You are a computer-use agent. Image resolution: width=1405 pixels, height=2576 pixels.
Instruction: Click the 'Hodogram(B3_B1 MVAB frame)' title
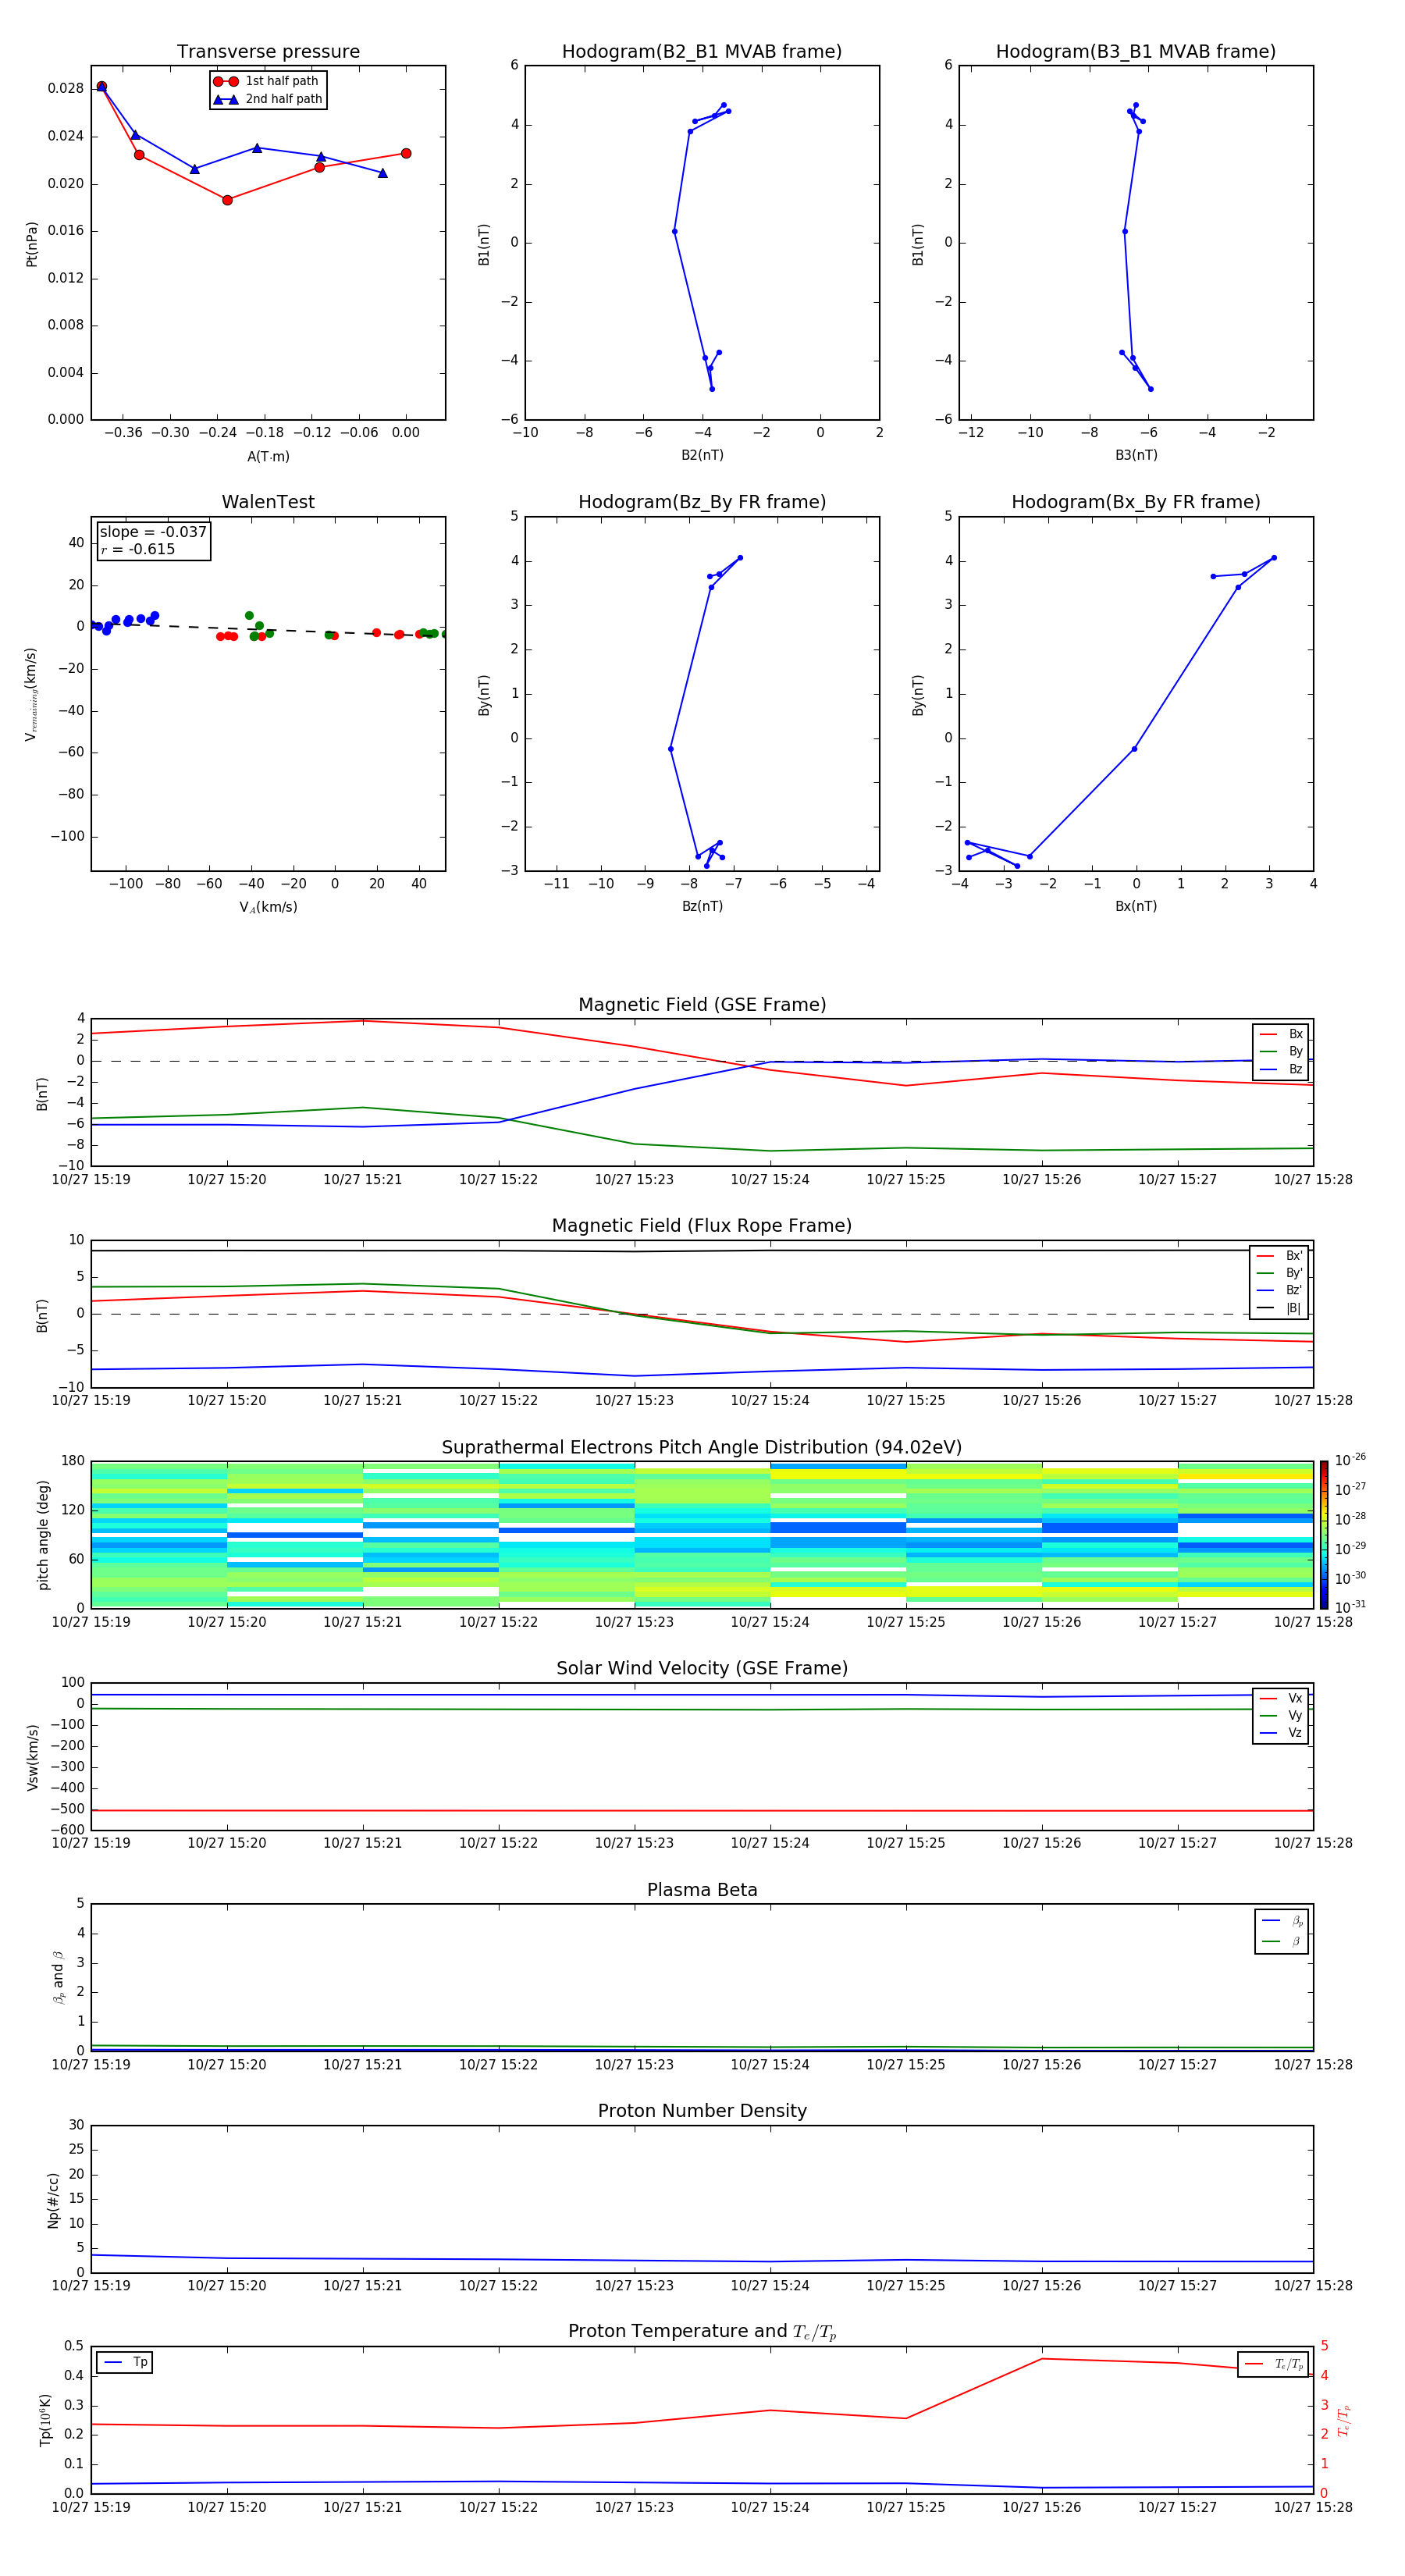pos(1136,52)
